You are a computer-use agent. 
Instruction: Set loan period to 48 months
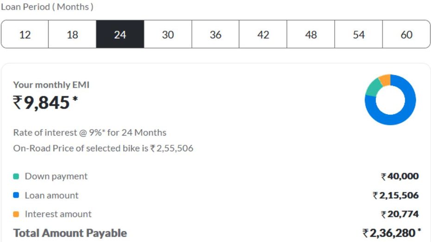click(311, 34)
